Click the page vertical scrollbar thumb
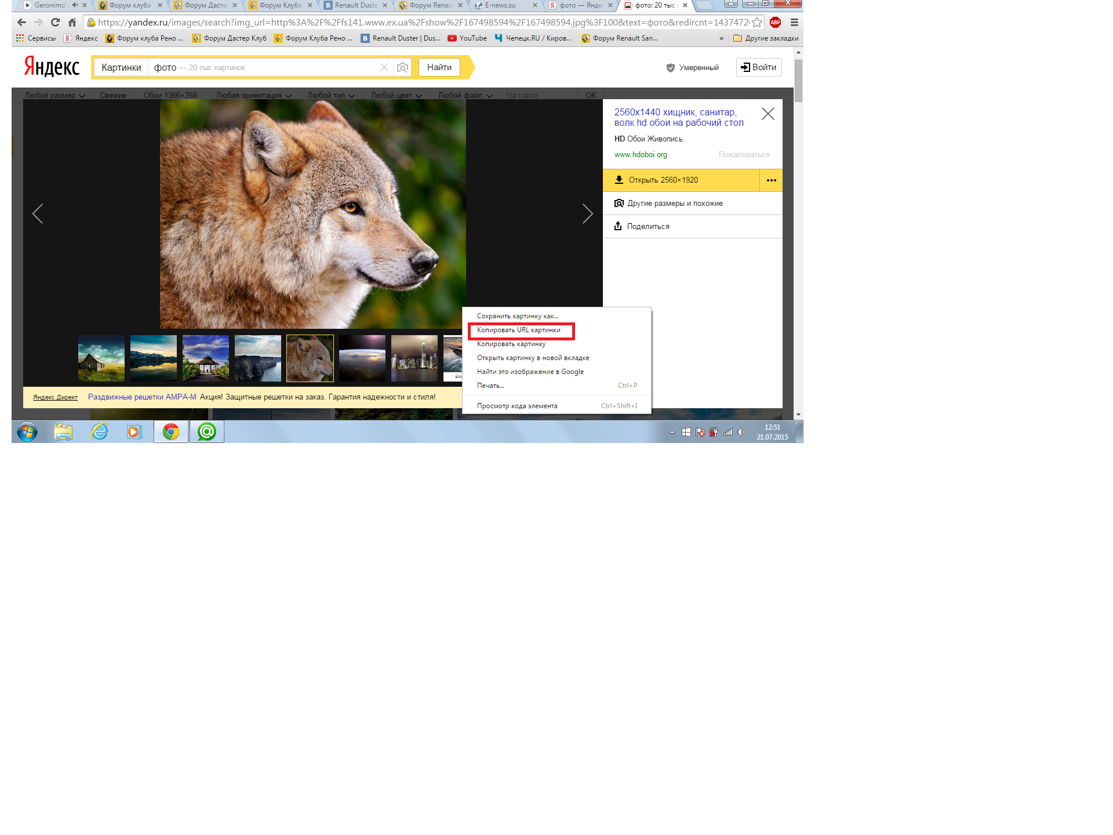The image size is (1113, 835). point(798,81)
